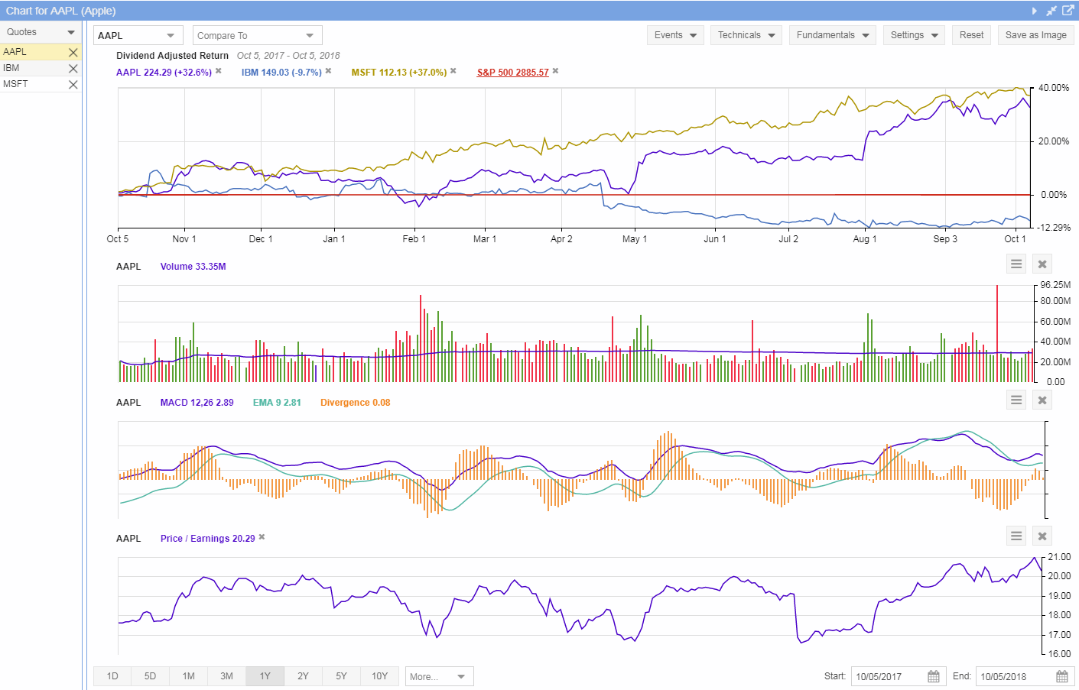Viewport: 1079px width, 690px height.
Task: Click the MSFT 112.13 (+37.0%) legend label
Action: click(x=399, y=73)
